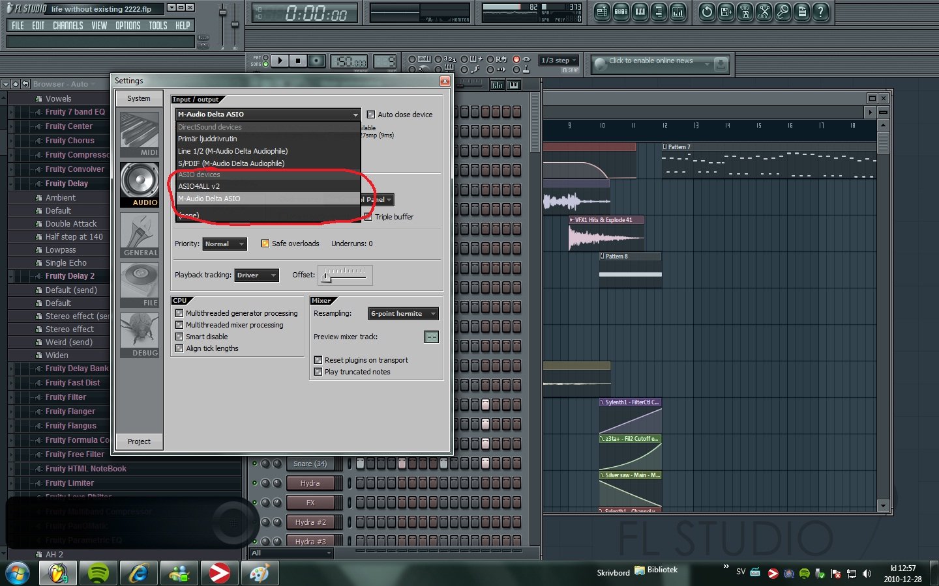Click the one-click recording microphone icon

[x=782, y=11]
